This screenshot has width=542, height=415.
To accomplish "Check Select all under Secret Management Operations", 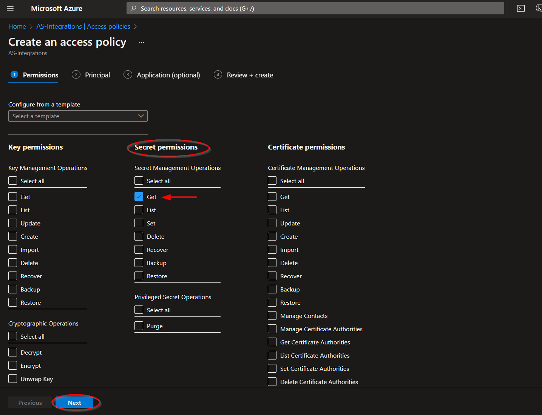I will 139,181.
